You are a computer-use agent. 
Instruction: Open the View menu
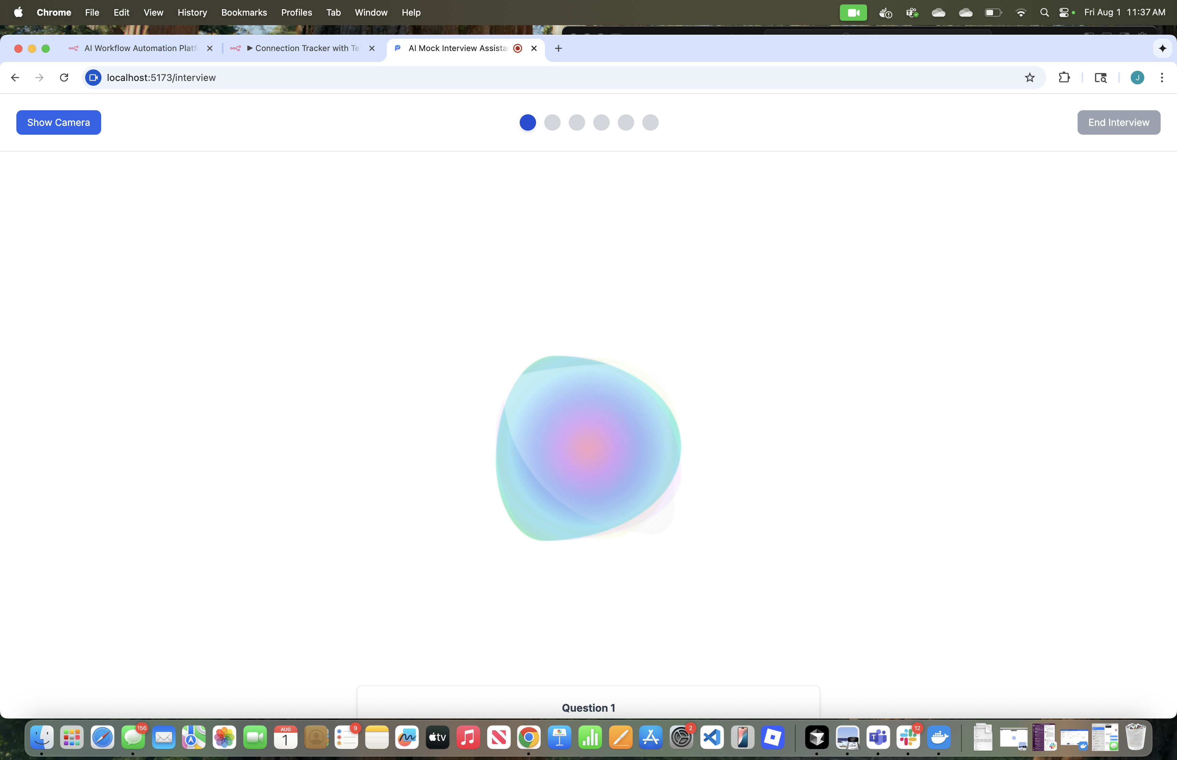click(x=153, y=12)
